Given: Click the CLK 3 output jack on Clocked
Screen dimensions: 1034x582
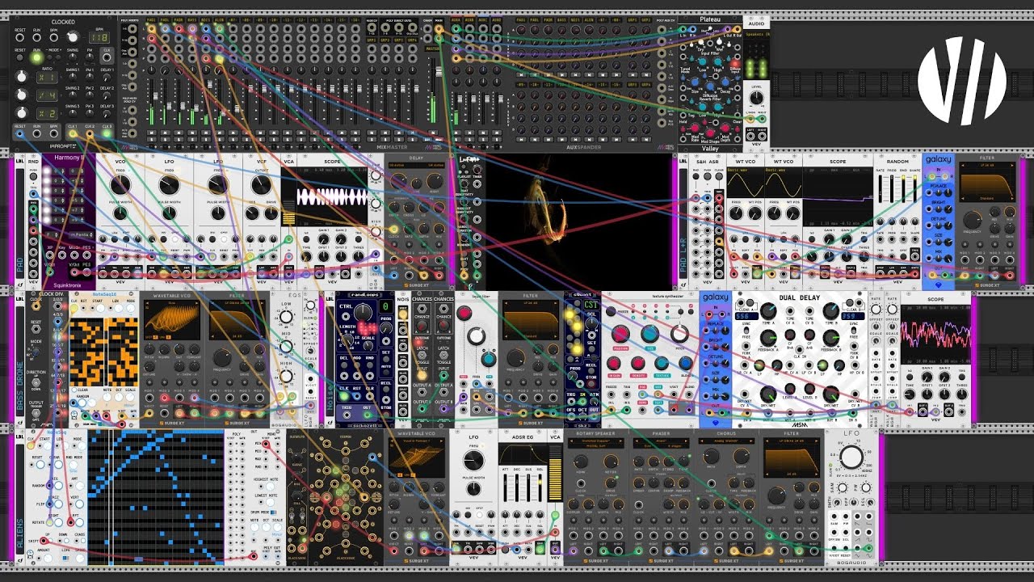Looking at the screenshot, I should 107,133.
